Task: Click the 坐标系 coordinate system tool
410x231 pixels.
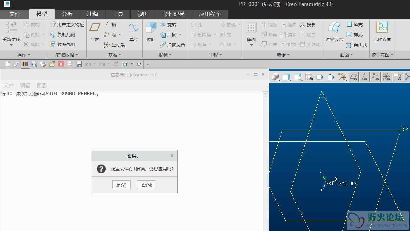Action: click(x=114, y=45)
